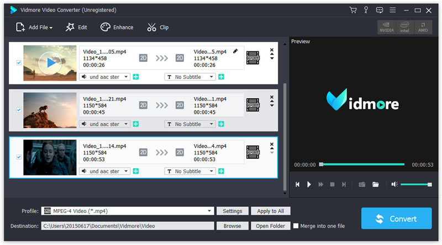
Task: Click the Apply to All button
Action: [x=270, y=211]
